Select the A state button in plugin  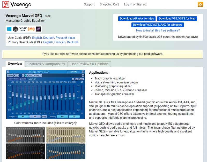coord(26,75)
